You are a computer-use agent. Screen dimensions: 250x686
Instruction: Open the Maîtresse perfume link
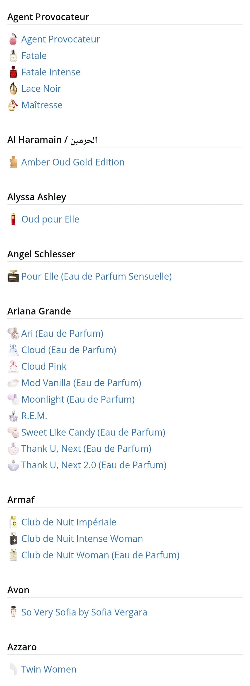click(x=42, y=105)
